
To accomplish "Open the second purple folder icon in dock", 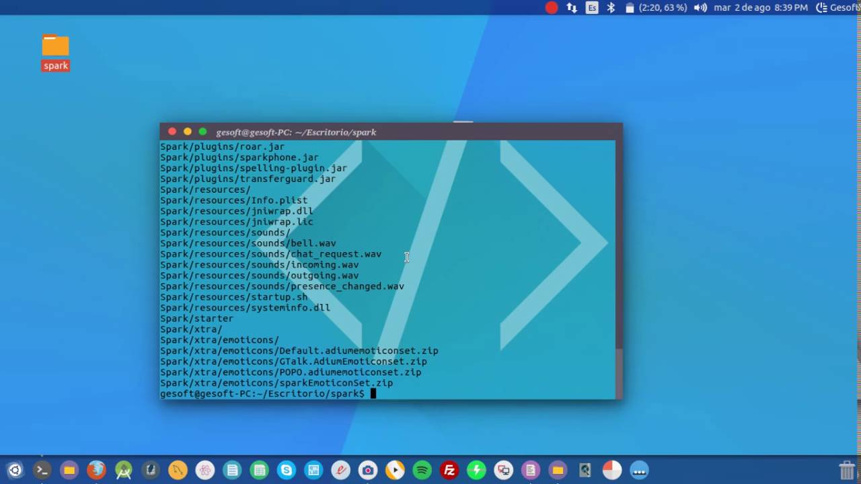I will point(558,471).
